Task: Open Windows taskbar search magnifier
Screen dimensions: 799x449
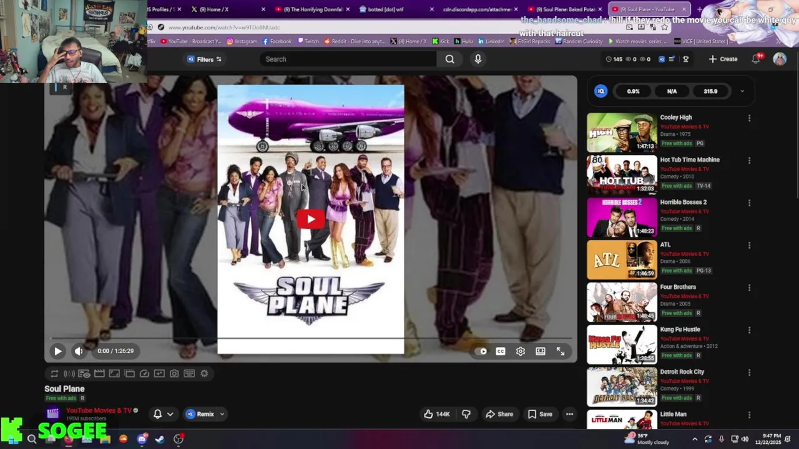Action: click(31, 439)
